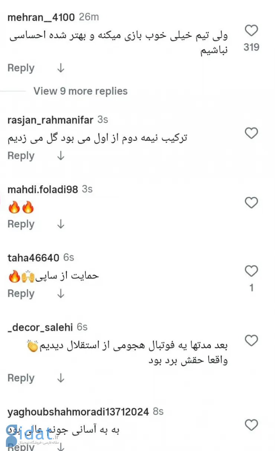This screenshot has width=275, height=451.
Task: Click down arrow under mahdi.foladi98's comment
Action: coord(61,224)
